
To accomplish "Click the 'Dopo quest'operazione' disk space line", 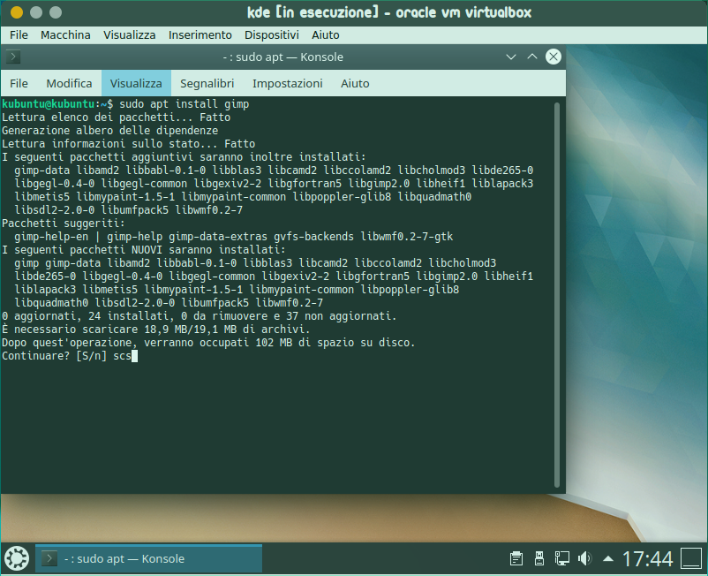I will (208, 343).
